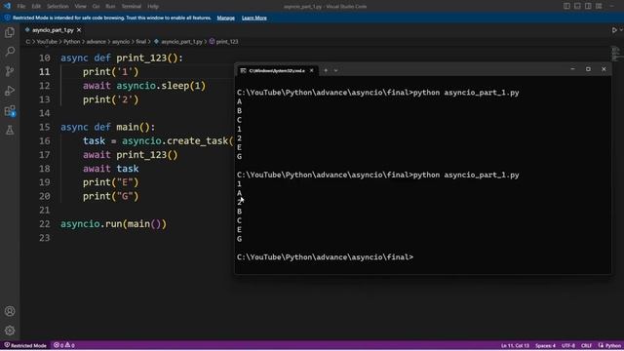Click the asyncio breadcrumb folder
Image resolution: width=624 pixels, height=351 pixels.
pyautogui.click(x=121, y=41)
